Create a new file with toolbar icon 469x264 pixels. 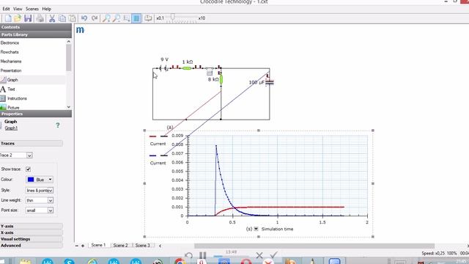pos(8,18)
